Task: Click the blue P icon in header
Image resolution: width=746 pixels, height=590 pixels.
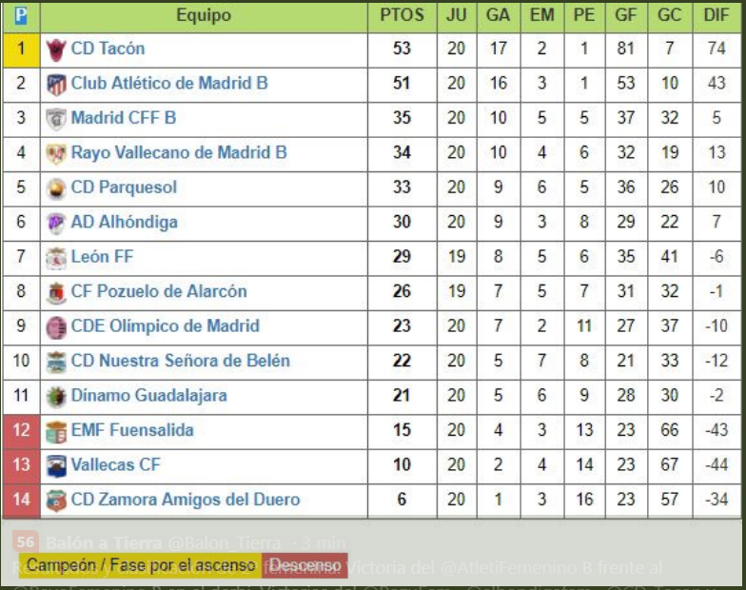Action: tap(21, 15)
